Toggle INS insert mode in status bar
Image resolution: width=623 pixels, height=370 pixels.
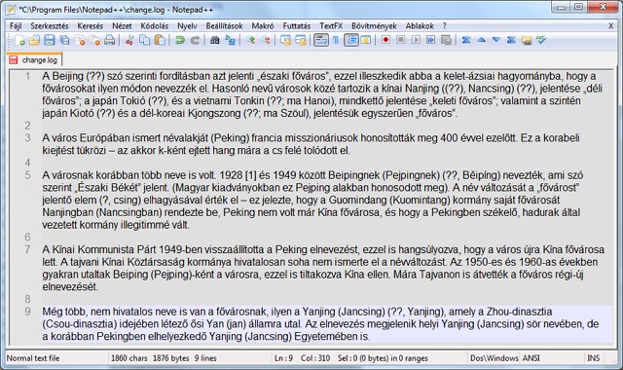(x=593, y=358)
